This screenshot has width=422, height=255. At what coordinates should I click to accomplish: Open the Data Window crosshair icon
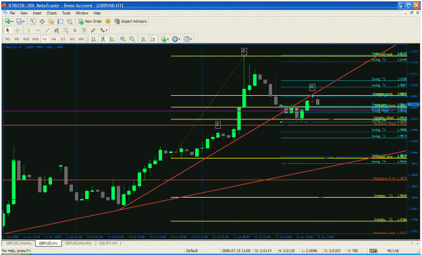click(x=42, y=22)
